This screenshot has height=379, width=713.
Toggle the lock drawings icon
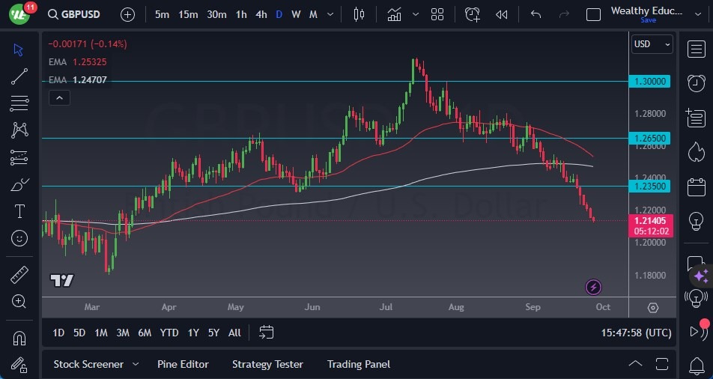coord(19,365)
